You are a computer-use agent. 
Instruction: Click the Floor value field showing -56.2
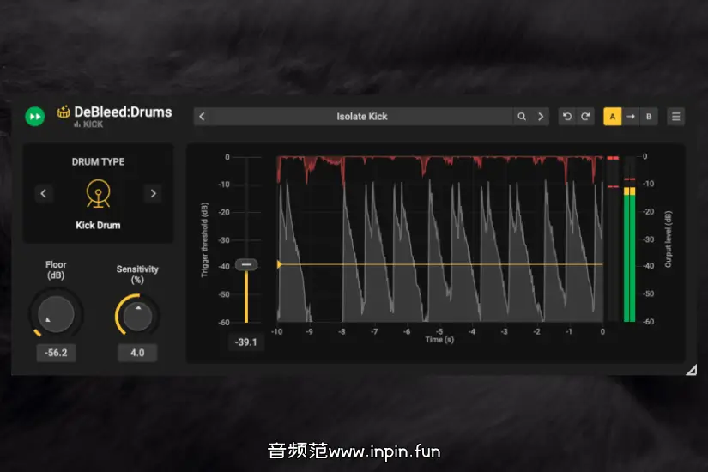[x=56, y=352]
